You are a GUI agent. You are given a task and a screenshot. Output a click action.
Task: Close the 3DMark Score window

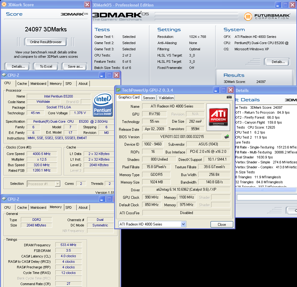click(87, 5)
